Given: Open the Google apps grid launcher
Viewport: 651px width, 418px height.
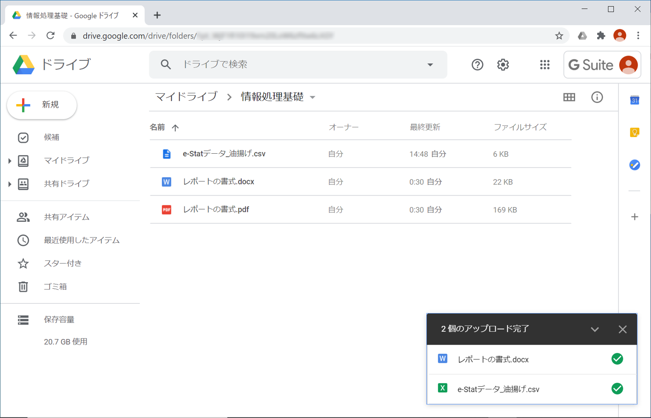Looking at the screenshot, I should pos(545,65).
